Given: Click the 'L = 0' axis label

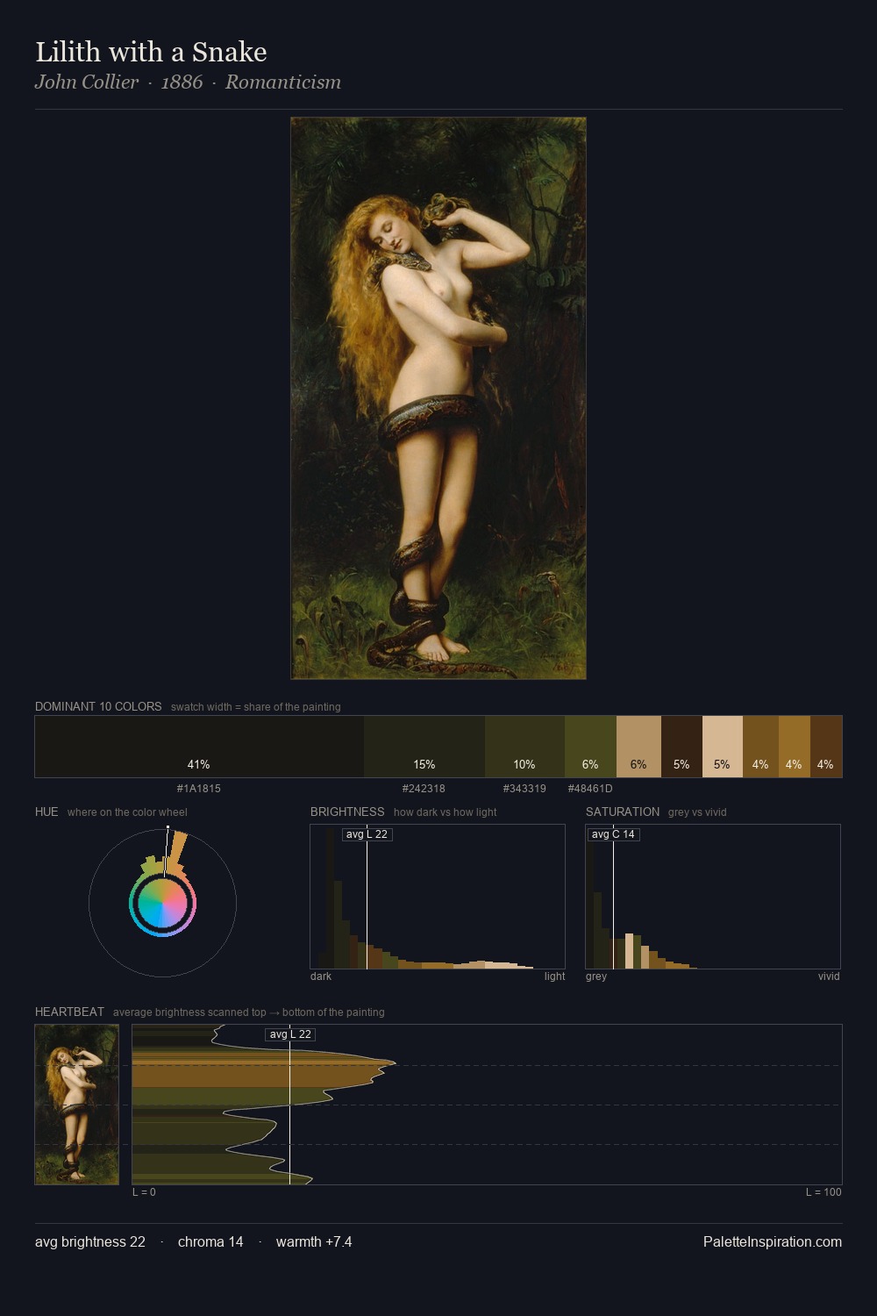Looking at the screenshot, I should 144,1192.
